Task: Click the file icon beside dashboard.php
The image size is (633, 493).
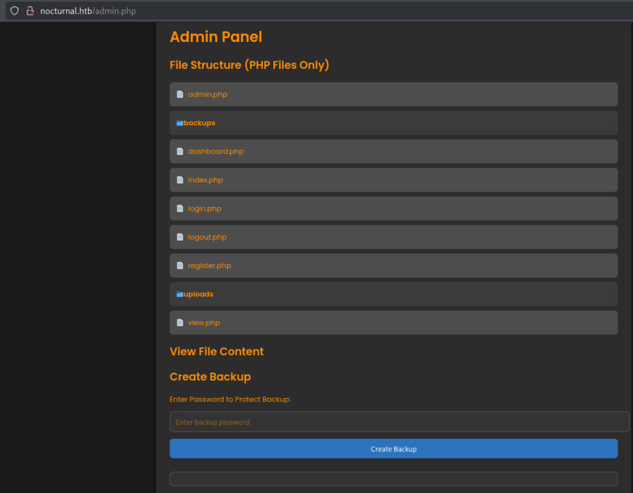Action: [x=180, y=151]
